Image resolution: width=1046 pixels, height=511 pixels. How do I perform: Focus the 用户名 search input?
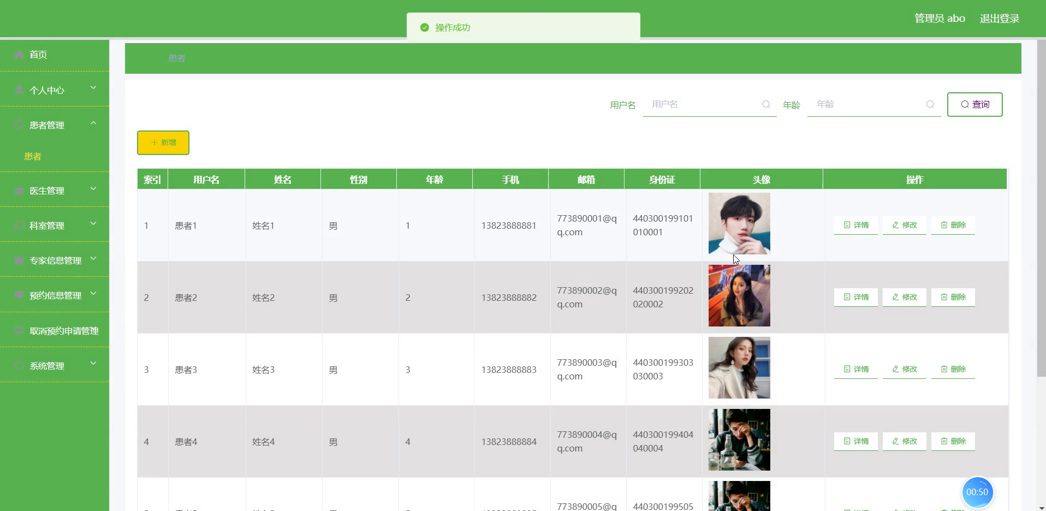pos(710,104)
